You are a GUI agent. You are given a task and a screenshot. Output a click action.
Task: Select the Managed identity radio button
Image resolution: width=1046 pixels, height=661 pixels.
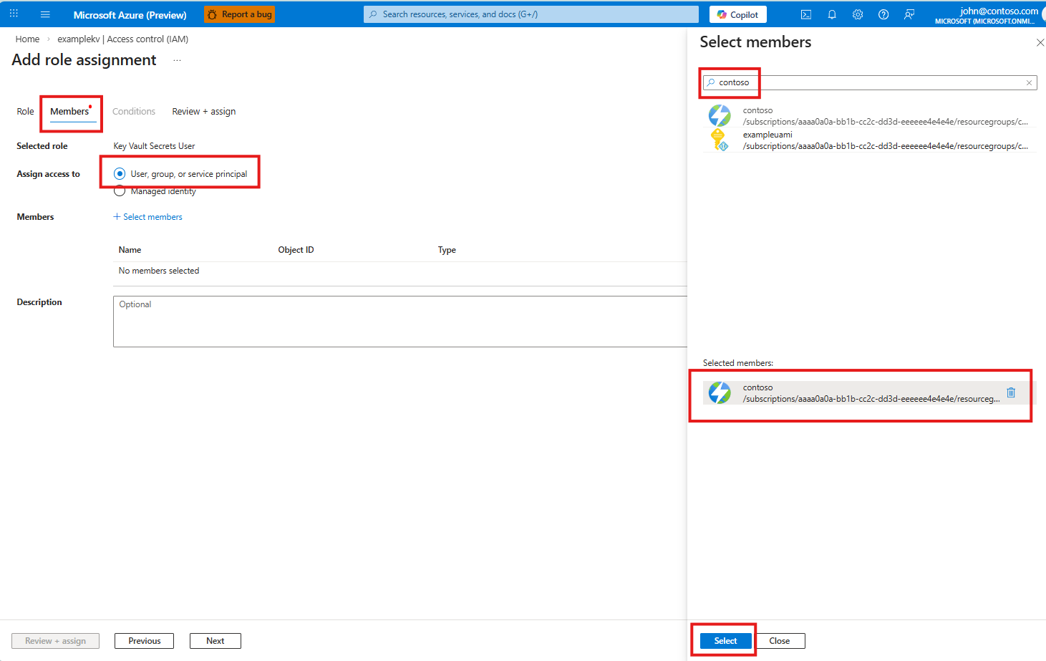click(120, 191)
